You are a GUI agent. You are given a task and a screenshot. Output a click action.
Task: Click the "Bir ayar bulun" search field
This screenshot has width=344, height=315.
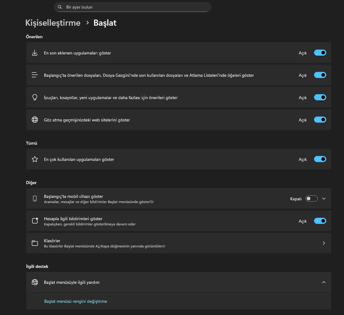point(134,7)
